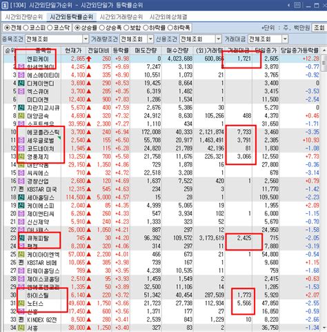Click the pin screen icon beside left arrow
Viewport: 327px width, 332px height.
pos(297,5)
